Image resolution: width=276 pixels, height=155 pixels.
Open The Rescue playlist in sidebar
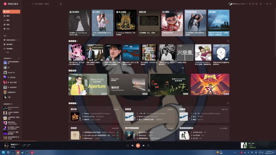[11, 108]
